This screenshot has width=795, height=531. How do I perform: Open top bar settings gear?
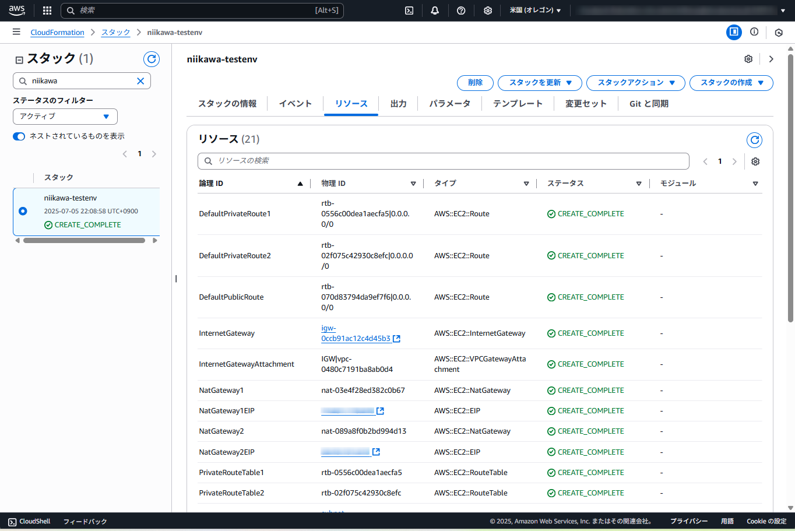pyautogui.click(x=488, y=10)
